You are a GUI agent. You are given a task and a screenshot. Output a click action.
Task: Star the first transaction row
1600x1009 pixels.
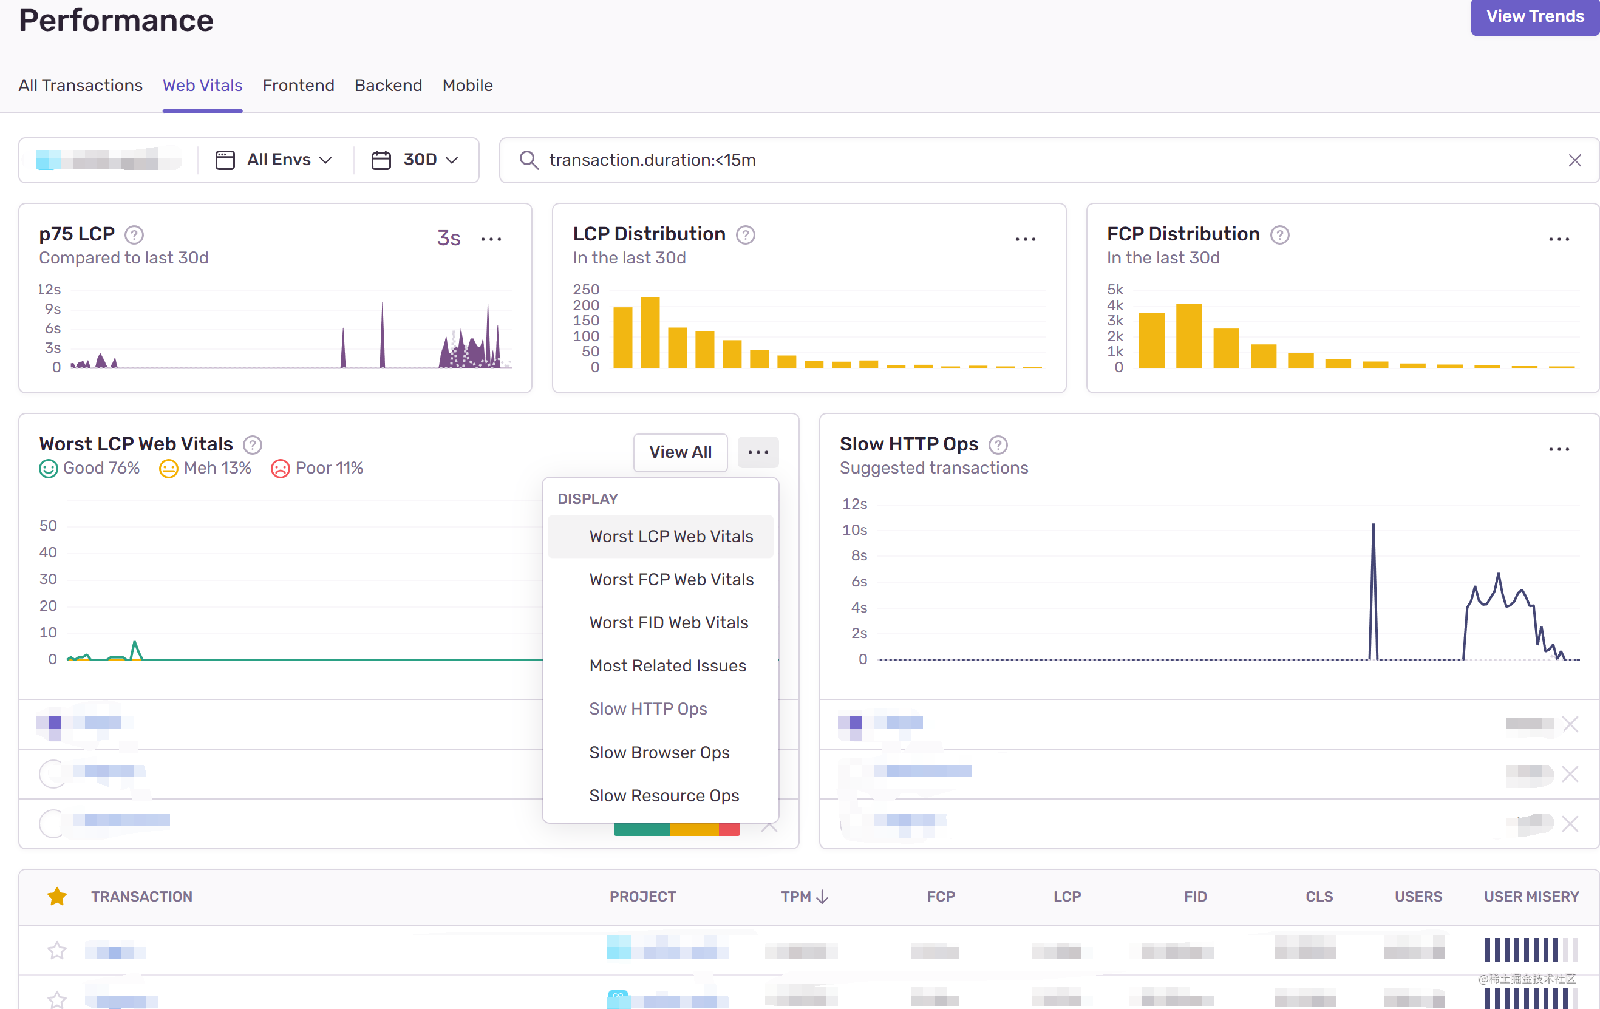[x=57, y=951]
